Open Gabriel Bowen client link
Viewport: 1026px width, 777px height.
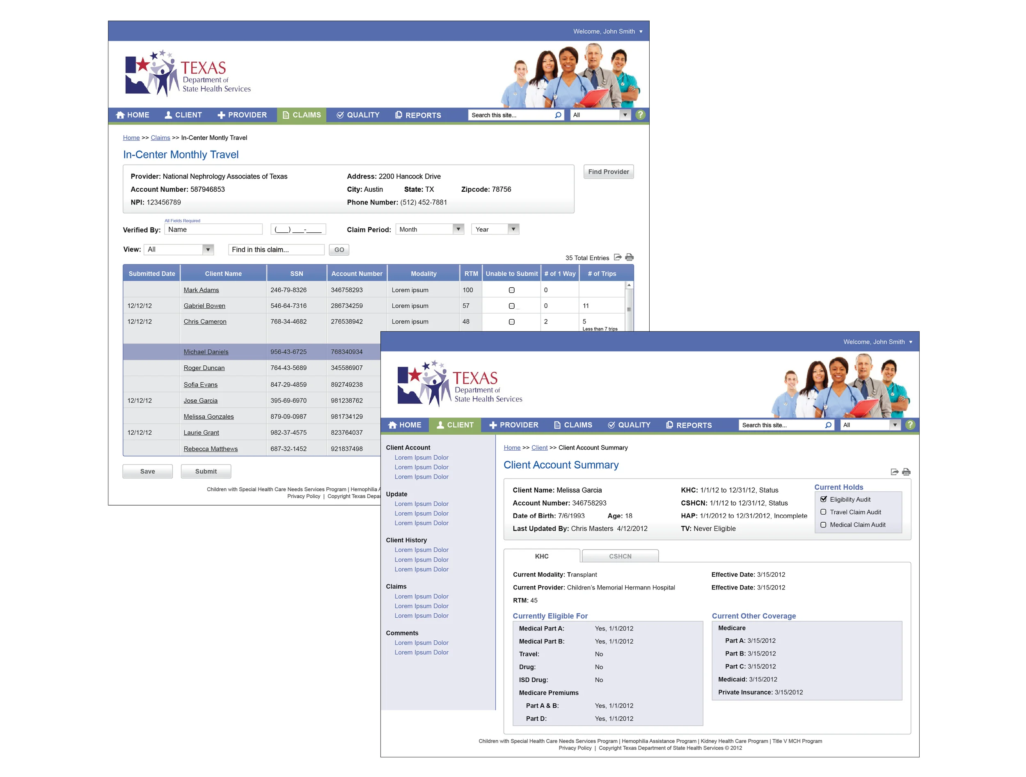tap(204, 306)
